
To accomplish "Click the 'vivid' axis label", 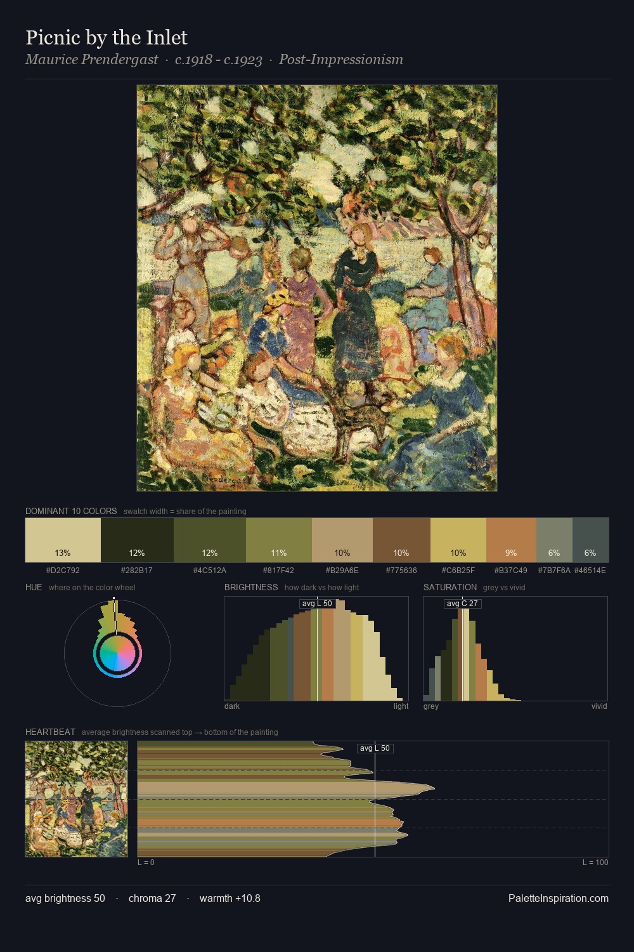I will 599,706.
